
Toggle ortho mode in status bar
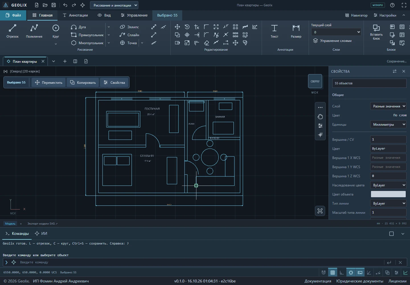coord(342,272)
